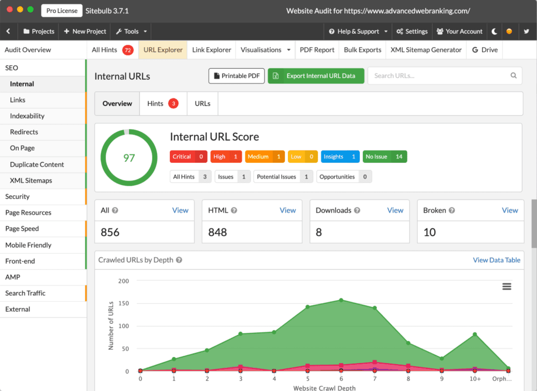Filter by High badge
Viewport: 537px width, 391px height.
pyautogui.click(x=226, y=156)
